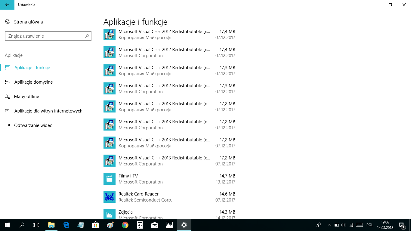Restore down the Ustawienia window
The height and width of the screenshot is (231, 411).
[x=390, y=5]
